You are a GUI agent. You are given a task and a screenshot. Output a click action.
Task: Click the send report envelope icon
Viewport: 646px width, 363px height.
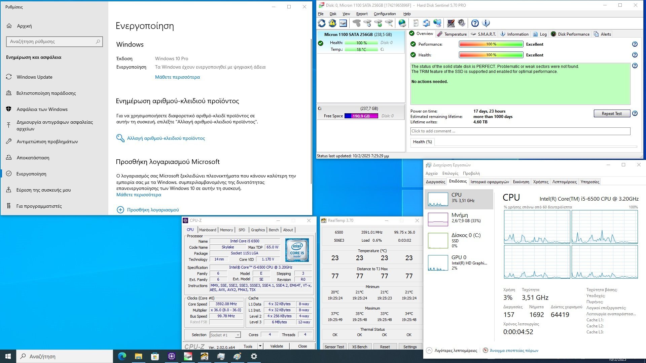427,23
